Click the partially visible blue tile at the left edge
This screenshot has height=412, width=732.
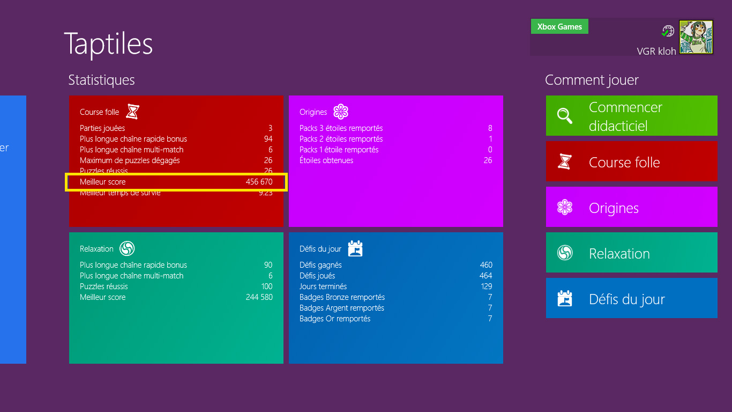point(13,229)
